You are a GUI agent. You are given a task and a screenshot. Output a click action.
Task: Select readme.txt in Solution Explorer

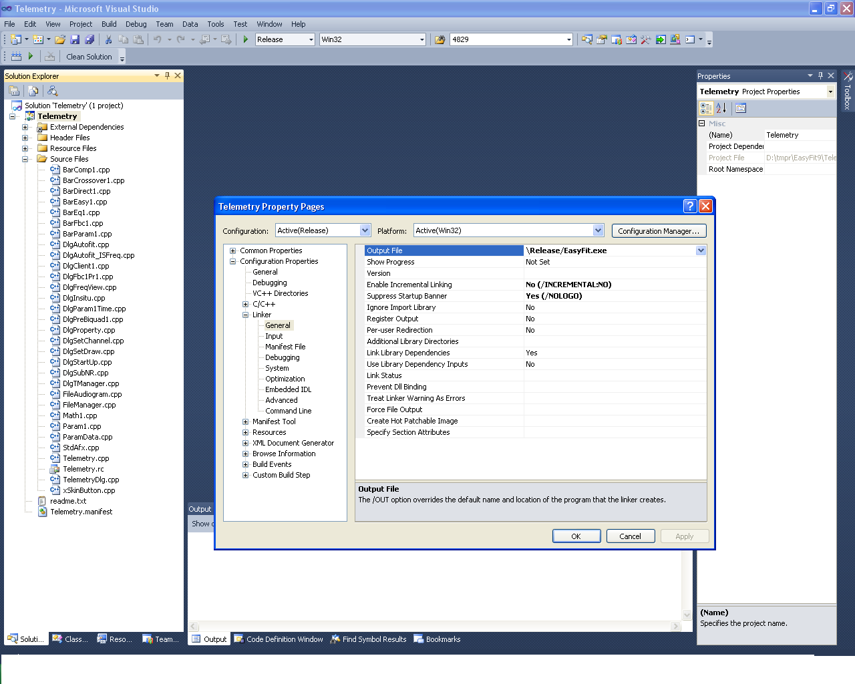(68, 501)
